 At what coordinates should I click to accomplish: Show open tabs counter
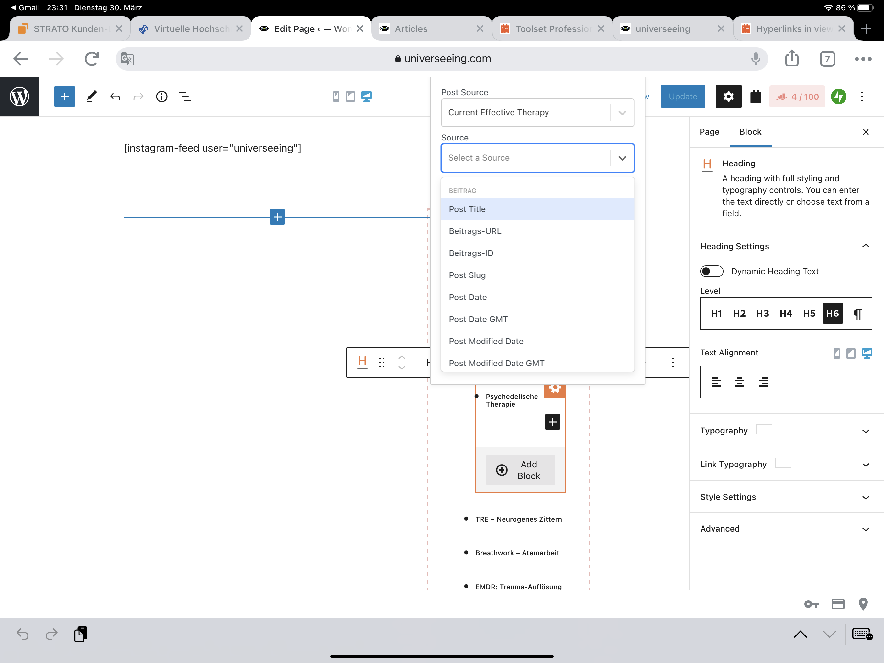point(827,59)
